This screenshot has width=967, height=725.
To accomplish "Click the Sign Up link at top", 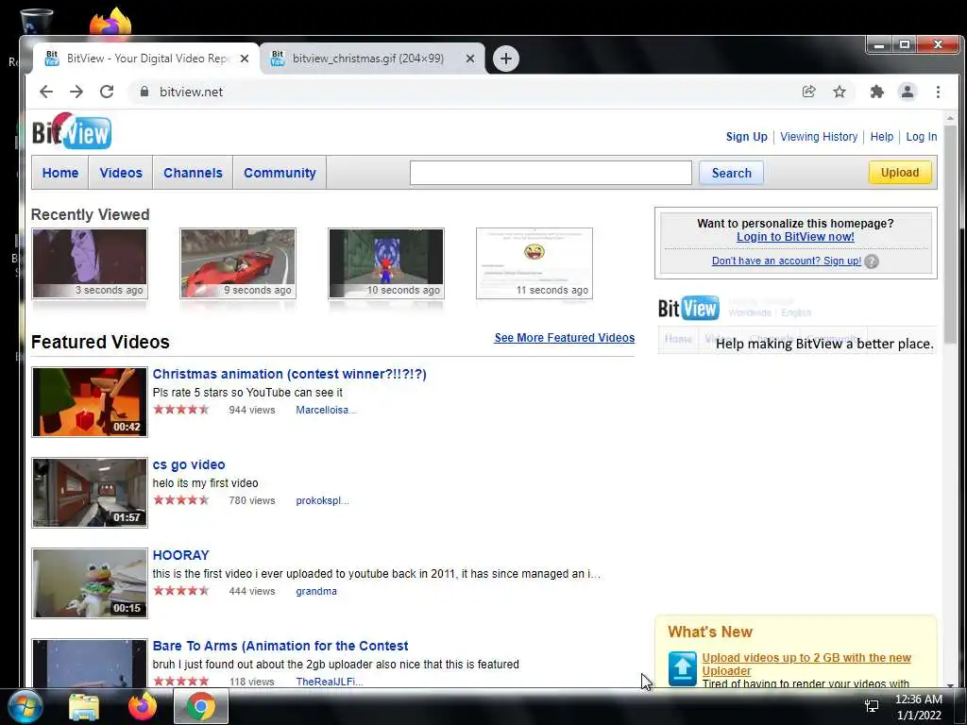I will click(x=746, y=137).
